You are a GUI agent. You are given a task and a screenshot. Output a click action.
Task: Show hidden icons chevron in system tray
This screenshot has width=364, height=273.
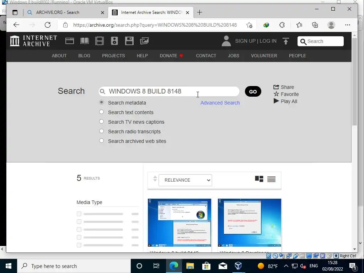[286, 266]
